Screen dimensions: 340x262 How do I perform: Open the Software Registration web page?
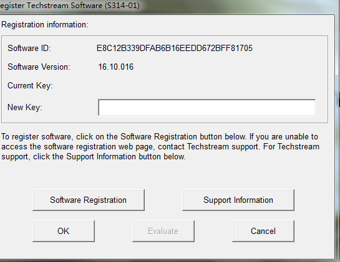click(89, 200)
